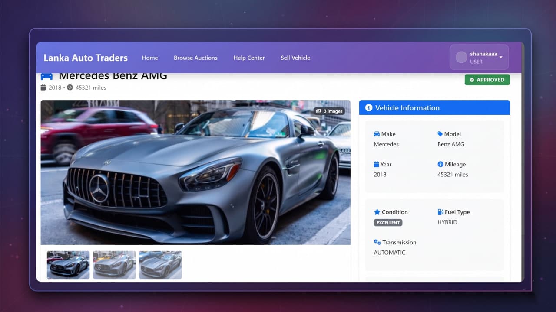This screenshot has height=312, width=556.
Task: Click the Vehicle Information header
Action: (x=434, y=108)
